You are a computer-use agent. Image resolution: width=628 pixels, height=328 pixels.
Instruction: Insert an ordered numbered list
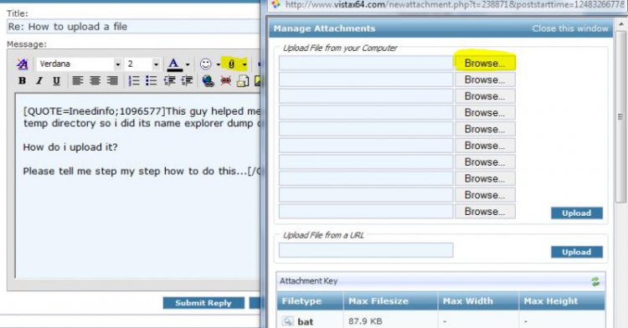134,81
